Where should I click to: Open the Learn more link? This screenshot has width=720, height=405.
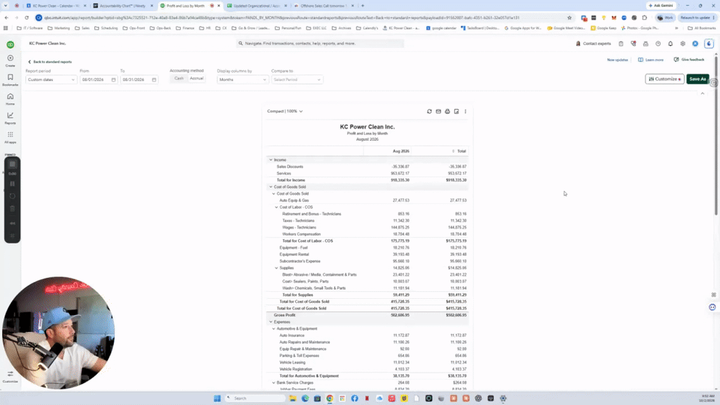[x=650, y=60]
